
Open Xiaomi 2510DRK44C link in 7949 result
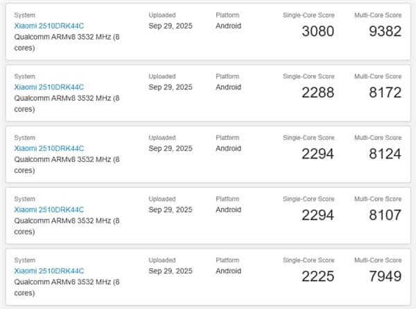coord(49,270)
